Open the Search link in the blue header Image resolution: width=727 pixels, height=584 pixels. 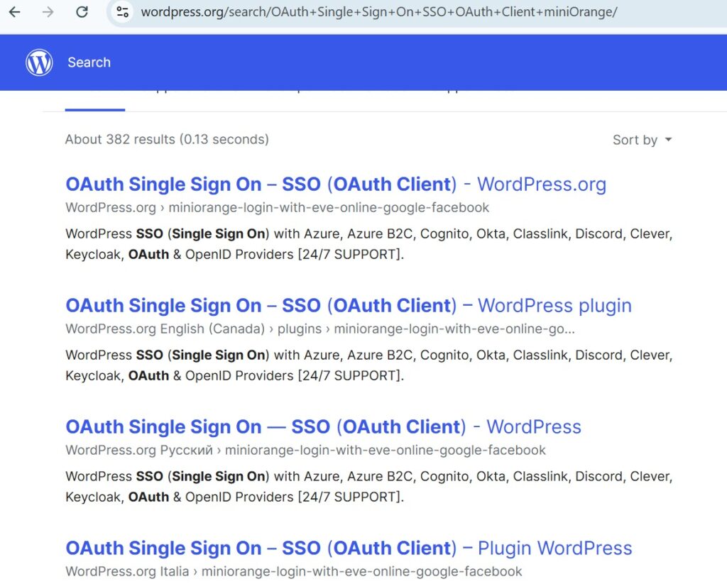tap(89, 62)
